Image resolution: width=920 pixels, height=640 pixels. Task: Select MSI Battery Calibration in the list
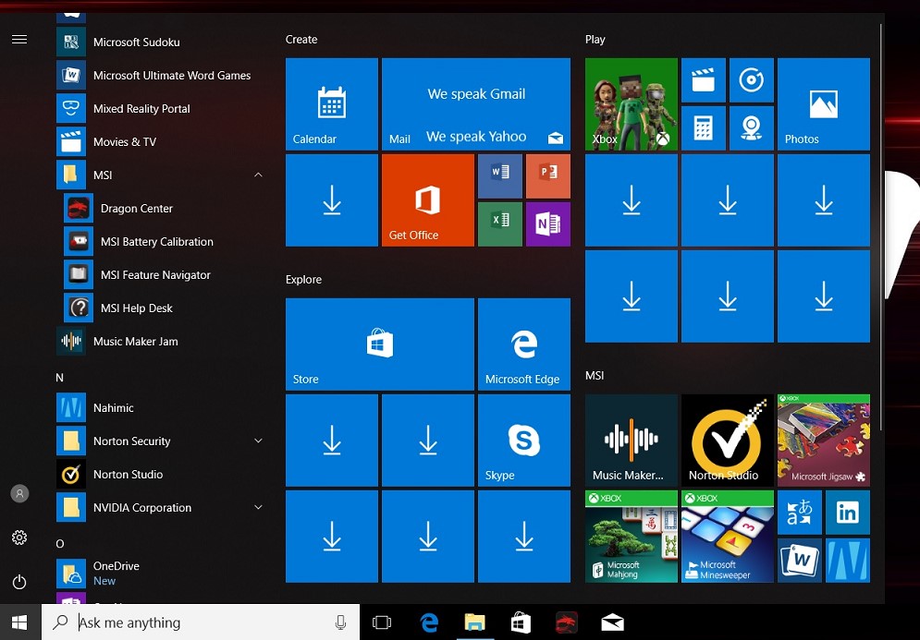point(156,242)
